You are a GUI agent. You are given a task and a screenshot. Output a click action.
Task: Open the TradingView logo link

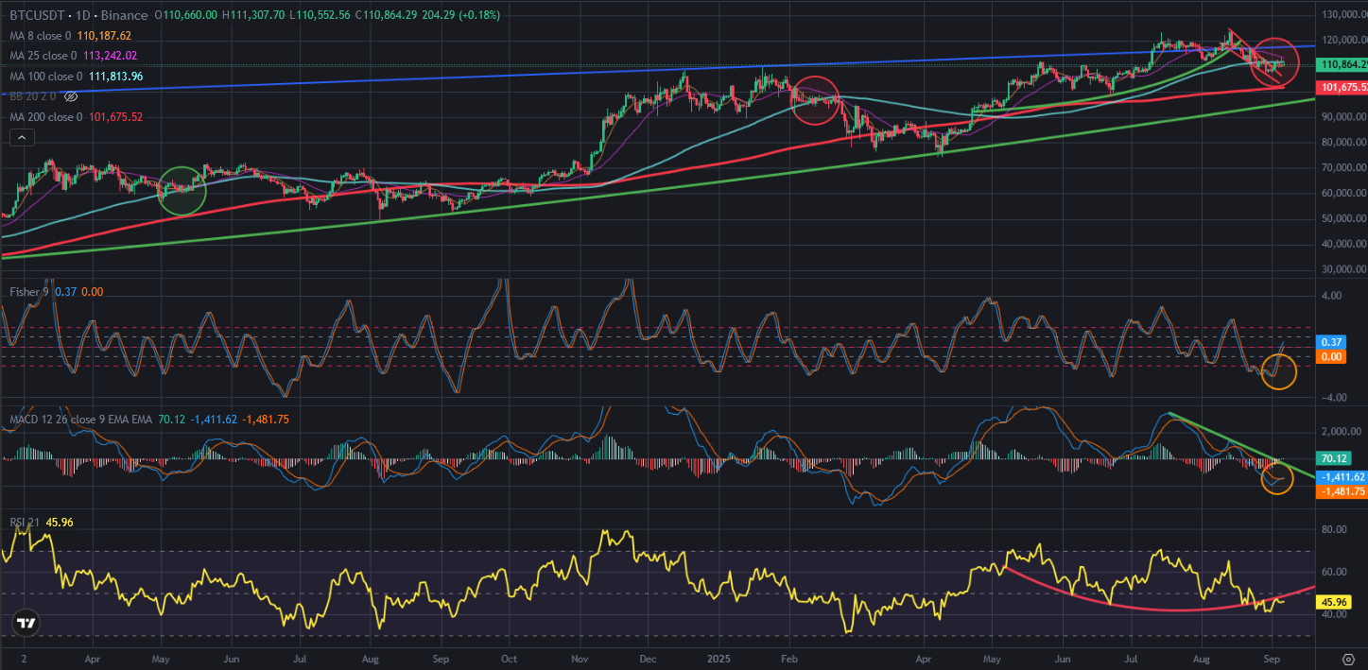(x=26, y=624)
